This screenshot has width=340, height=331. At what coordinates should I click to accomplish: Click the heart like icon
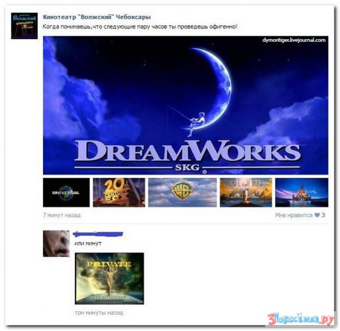click(x=317, y=216)
